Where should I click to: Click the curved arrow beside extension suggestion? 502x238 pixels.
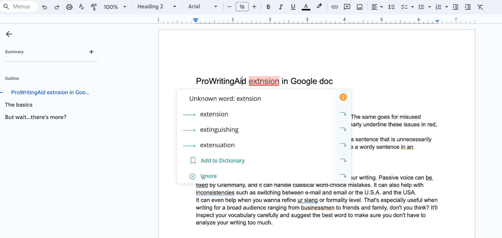(x=343, y=114)
